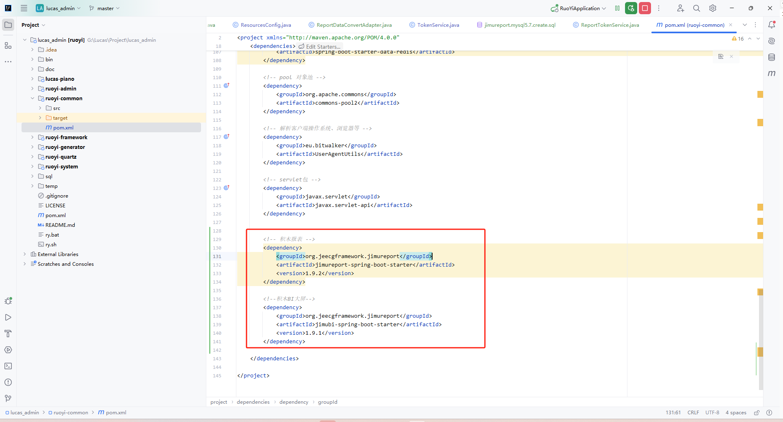The width and height of the screenshot is (783, 422).
Task: Click the Edit Starters... inlay link
Action: point(320,46)
